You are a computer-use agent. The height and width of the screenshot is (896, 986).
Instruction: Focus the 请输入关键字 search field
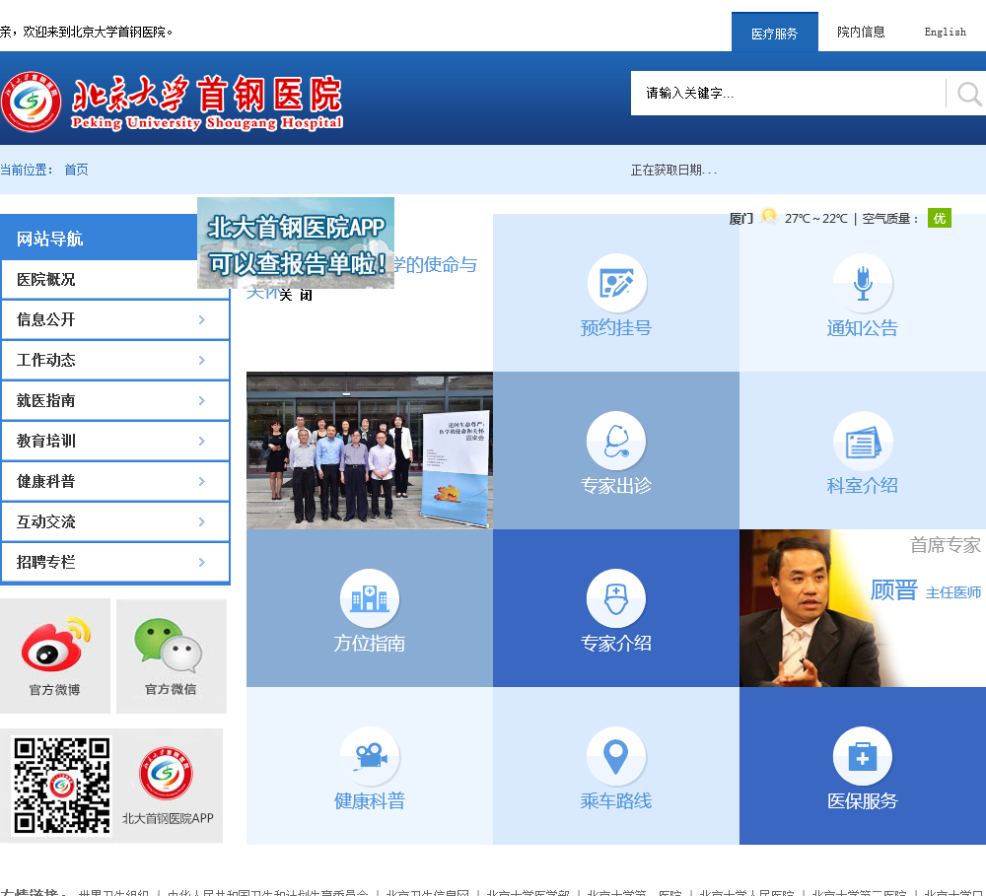click(x=788, y=93)
